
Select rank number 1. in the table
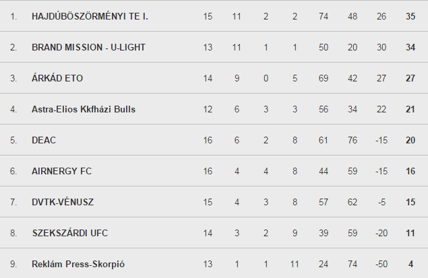[13, 17]
